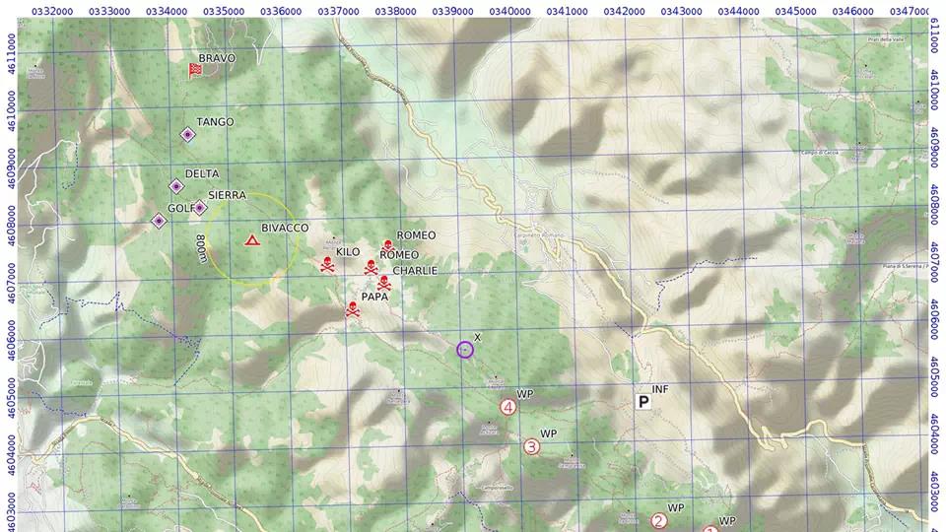Click easting coordinate label 0338000

[x=395, y=12]
